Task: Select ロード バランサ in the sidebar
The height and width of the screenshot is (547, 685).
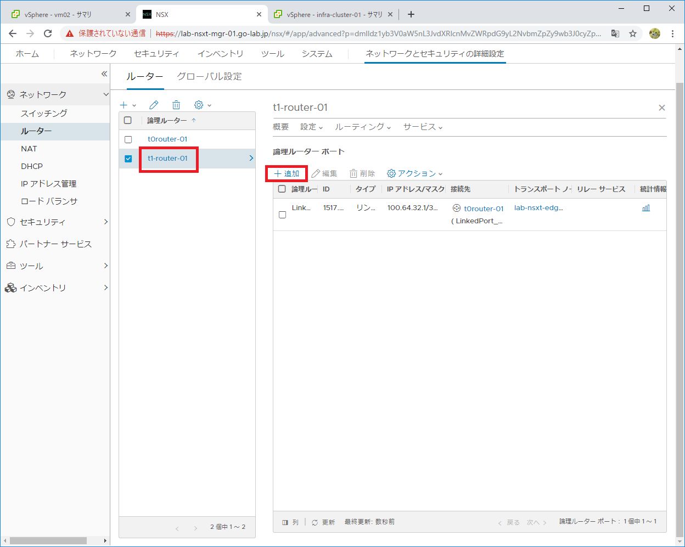Action: 49,201
